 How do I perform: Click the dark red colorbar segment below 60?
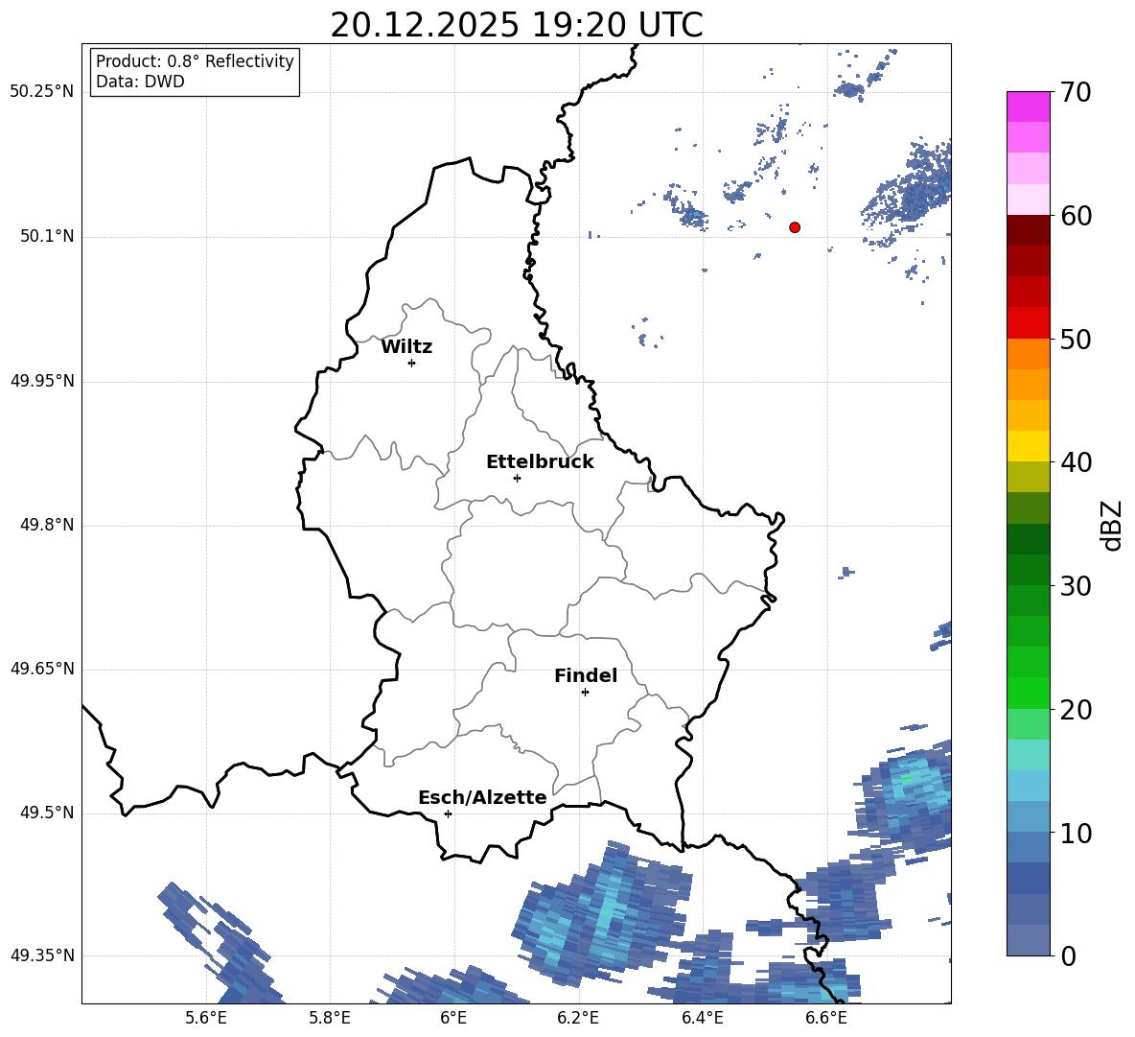[x=1028, y=230]
